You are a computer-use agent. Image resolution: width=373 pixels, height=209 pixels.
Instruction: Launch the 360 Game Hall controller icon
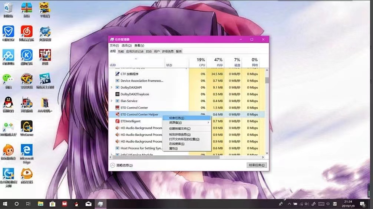tap(8, 128)
